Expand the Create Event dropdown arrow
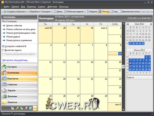Viewport: 154px width, 116px height. [26, 11]
